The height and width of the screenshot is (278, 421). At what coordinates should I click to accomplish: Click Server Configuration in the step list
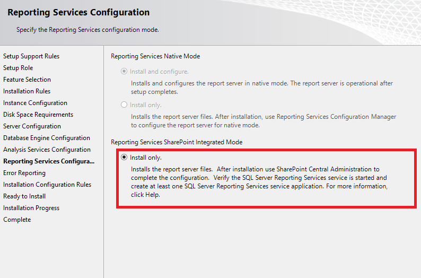pyautogui.click(x=32, y=126)
